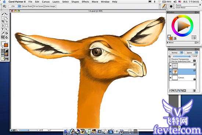
Task: Open the Normal composite method dropdown
Action: [176, 53]
